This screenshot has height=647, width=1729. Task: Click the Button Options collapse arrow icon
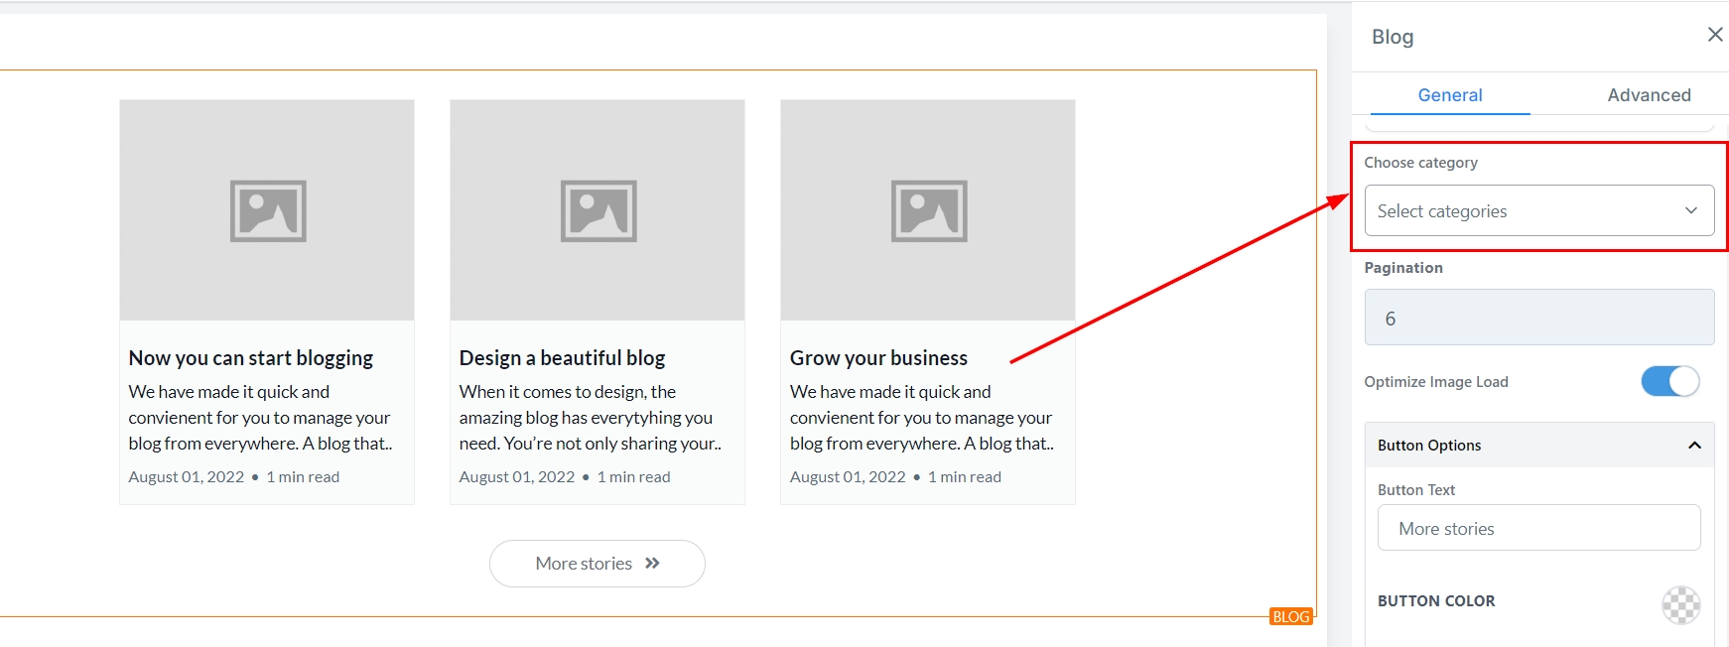pyautogui.click(x=1694, y=446)
